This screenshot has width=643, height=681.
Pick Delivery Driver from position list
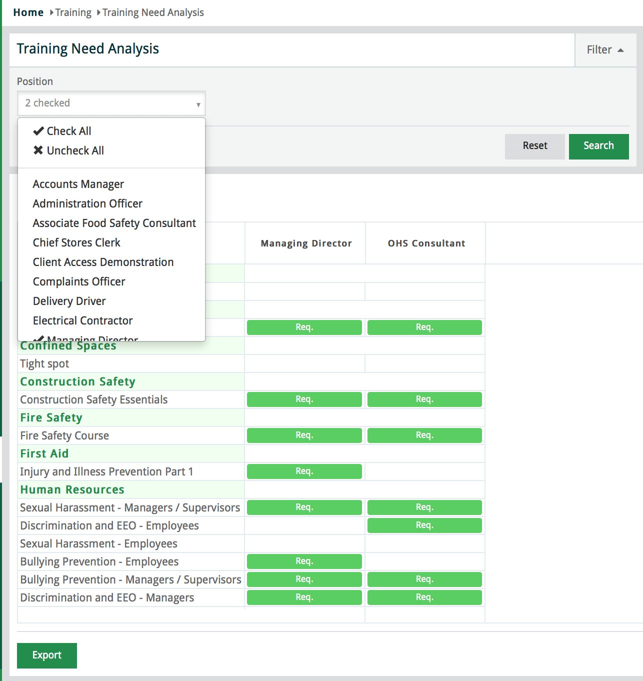(x=69, y=301)
